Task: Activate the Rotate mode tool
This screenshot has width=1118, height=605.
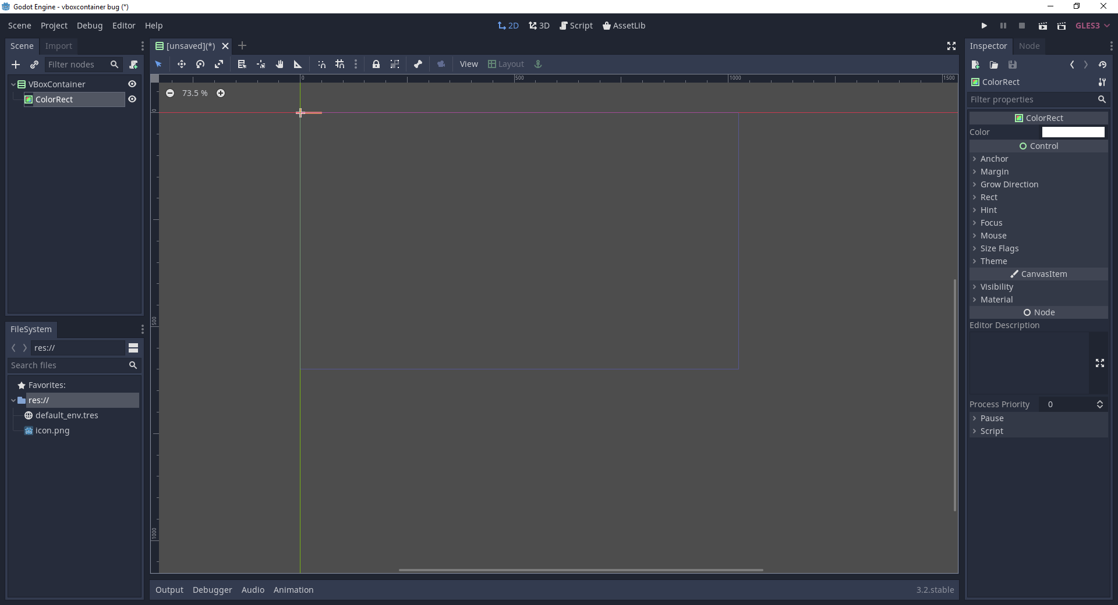Action: coord(200,64)
